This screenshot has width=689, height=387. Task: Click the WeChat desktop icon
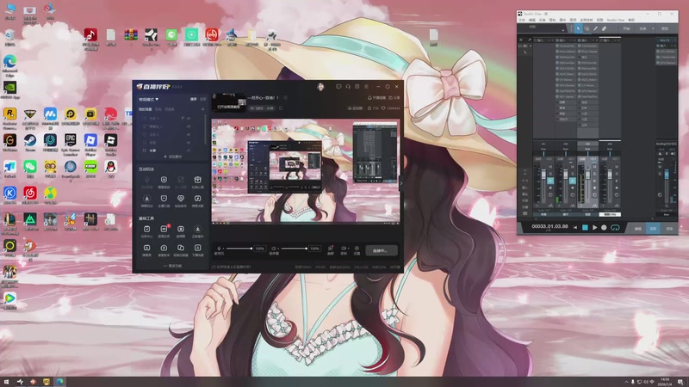point(30,168)
